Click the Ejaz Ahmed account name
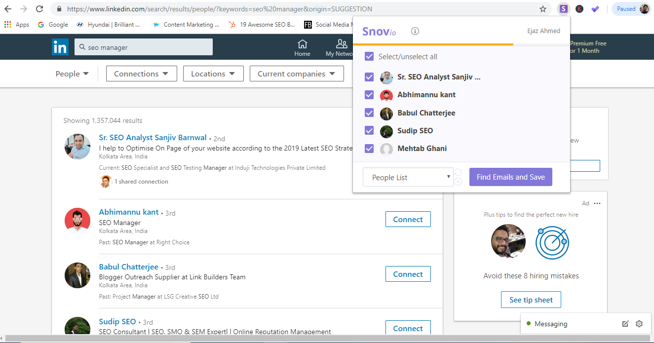 pos(543,31)
